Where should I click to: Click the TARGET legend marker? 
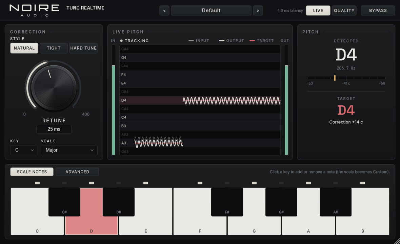(x=252, y=41)
